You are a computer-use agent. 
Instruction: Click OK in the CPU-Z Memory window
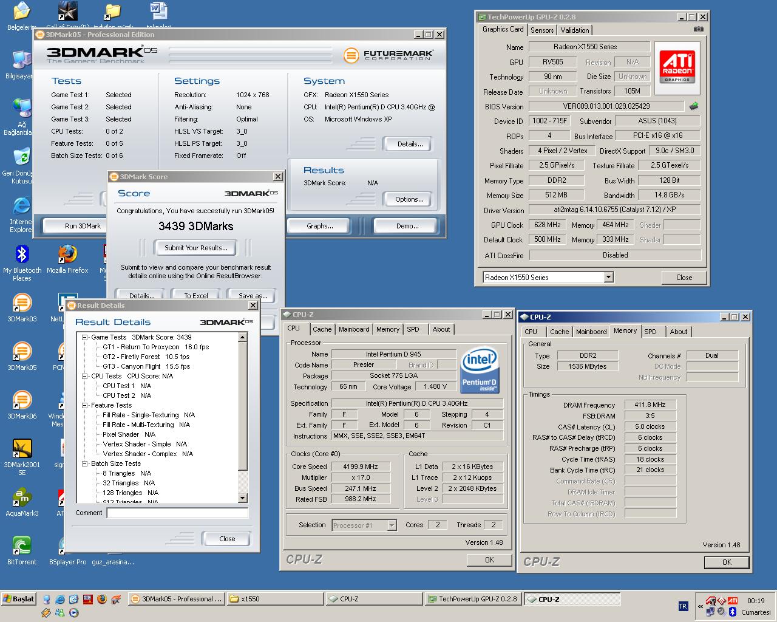click(727, 562)
